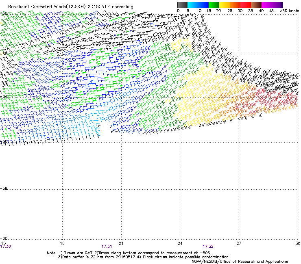301x264 pixels.
Task: Click the brown 35-40 knots legend swatch
Action: [256, 5]
